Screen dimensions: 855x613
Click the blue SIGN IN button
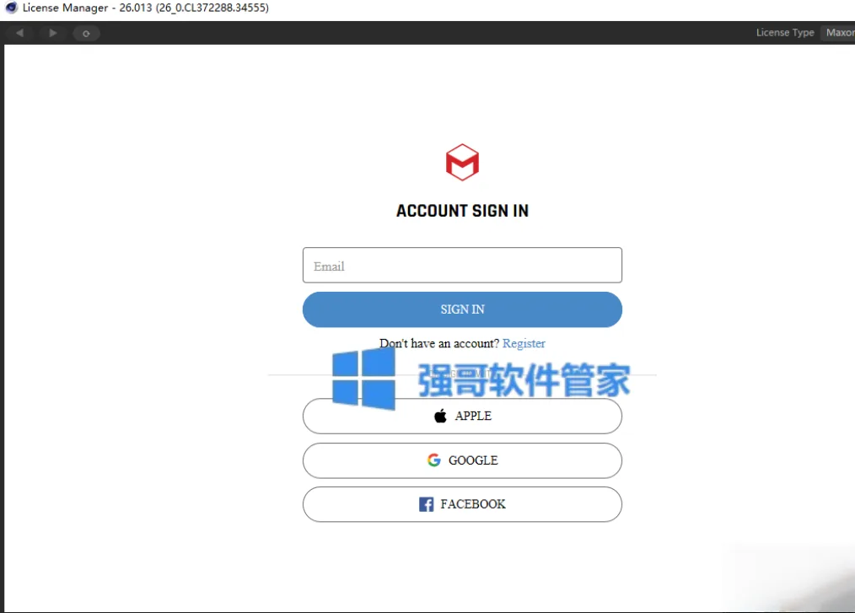pos(462,309)
